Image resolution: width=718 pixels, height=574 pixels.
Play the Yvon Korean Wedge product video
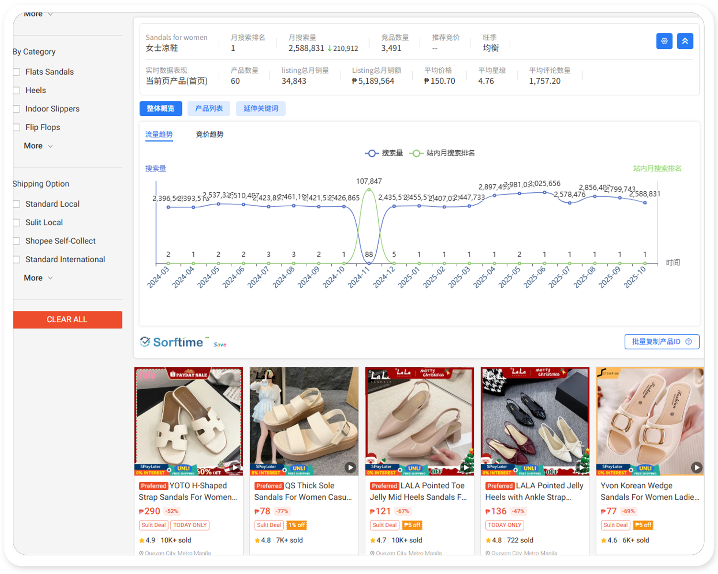click(x=696, y=467)
